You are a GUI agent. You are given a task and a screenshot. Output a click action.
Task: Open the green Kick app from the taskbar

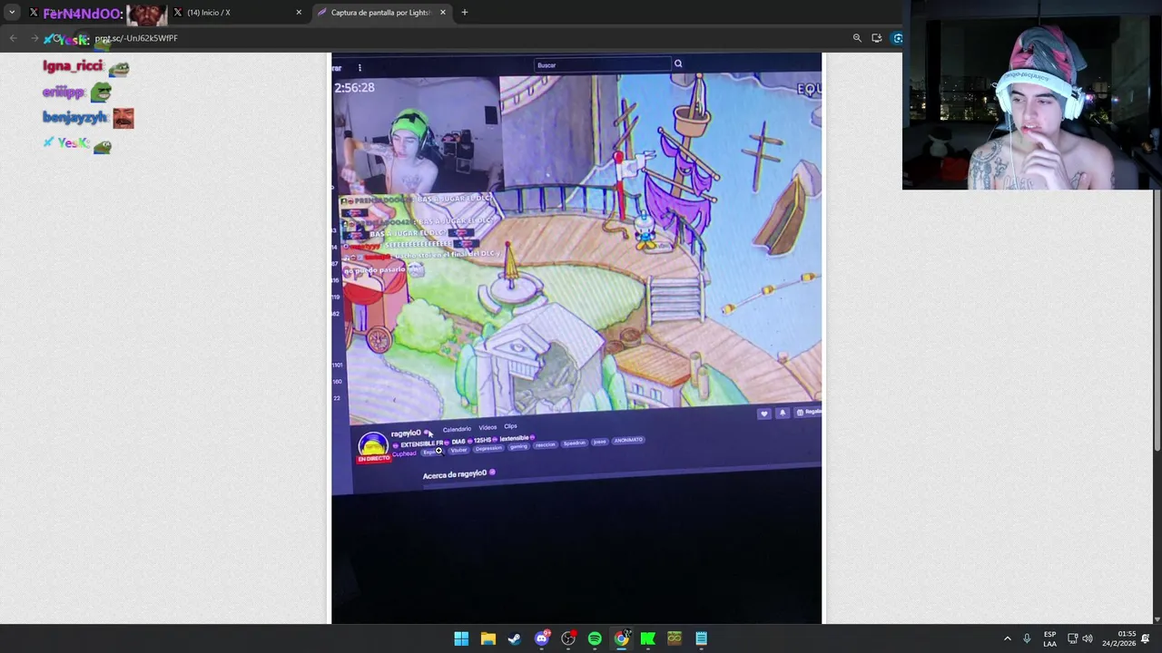[648, 638]
